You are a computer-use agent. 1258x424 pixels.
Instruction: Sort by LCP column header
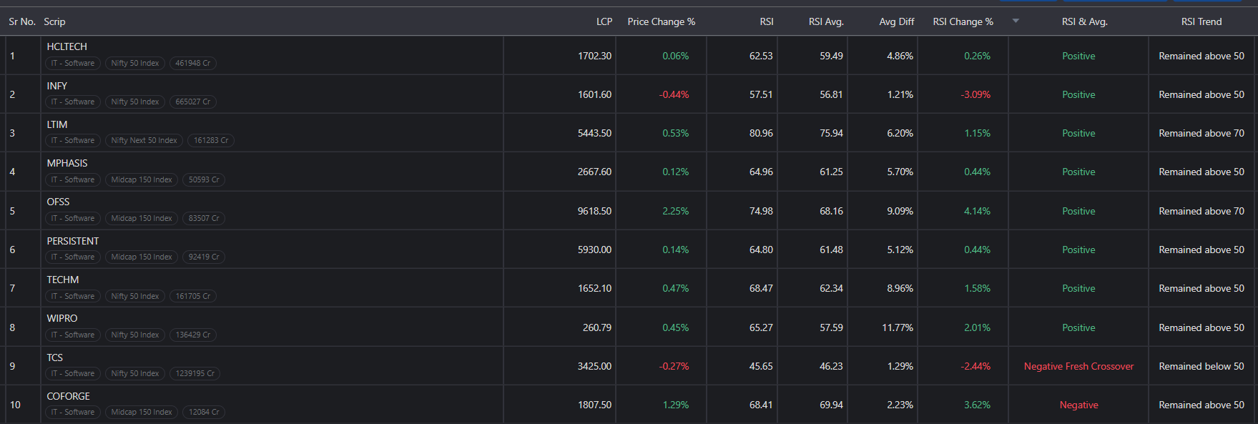pyautogui.click(x=604, y=21)
